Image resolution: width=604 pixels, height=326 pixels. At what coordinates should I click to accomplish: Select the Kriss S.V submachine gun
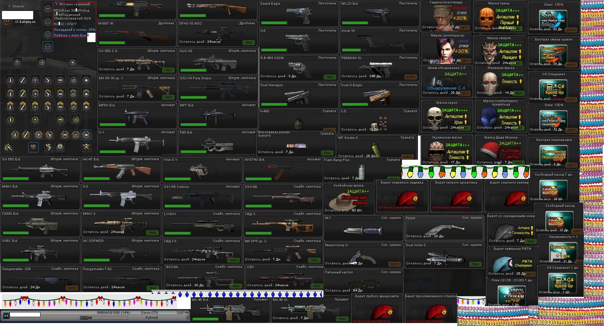click(x=202, y=170)
